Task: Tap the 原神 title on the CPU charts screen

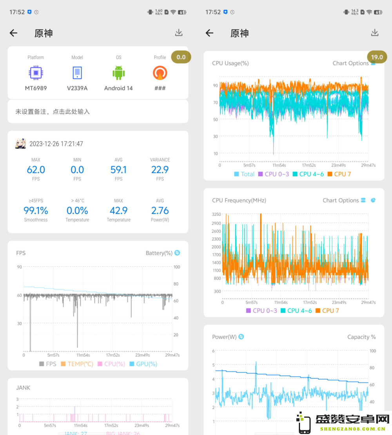Action: [240, 33]
